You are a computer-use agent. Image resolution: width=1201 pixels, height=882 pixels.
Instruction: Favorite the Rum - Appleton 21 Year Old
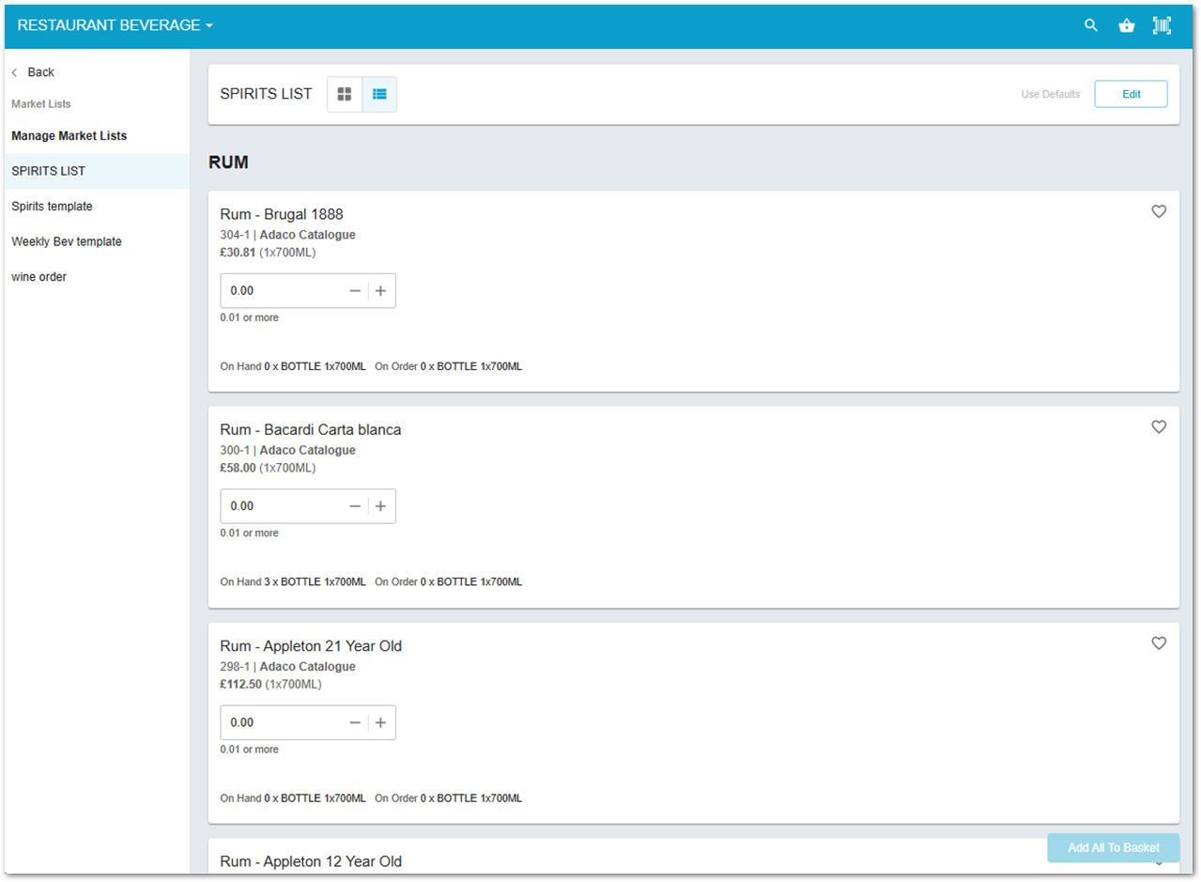1159,643
